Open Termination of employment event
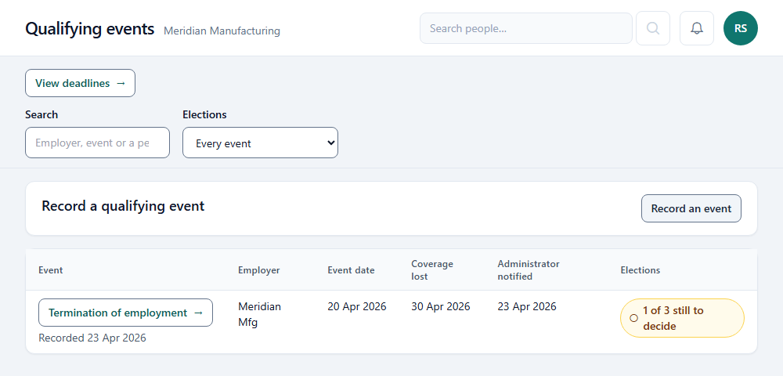Viewport: 783px width, 376px height. (x=126, y=313)
